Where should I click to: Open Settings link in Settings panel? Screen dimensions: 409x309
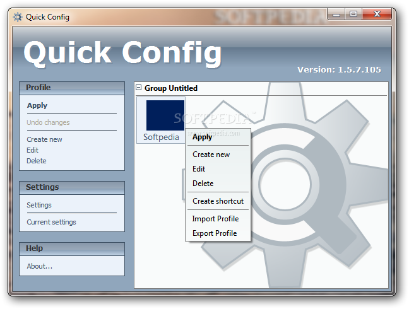tap(39, 205)
